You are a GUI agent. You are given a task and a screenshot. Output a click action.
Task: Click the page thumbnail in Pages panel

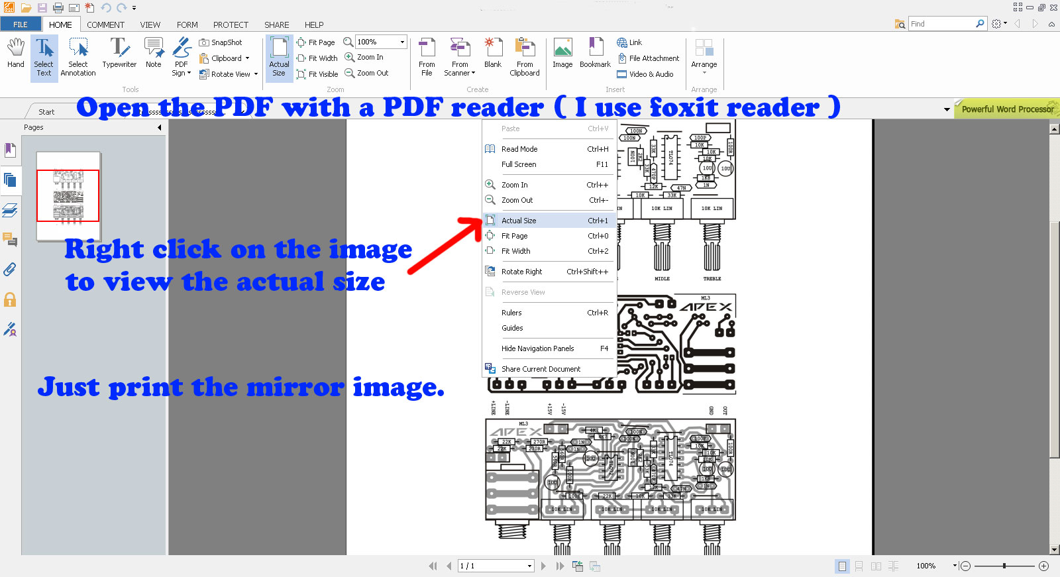coord(68,196)
